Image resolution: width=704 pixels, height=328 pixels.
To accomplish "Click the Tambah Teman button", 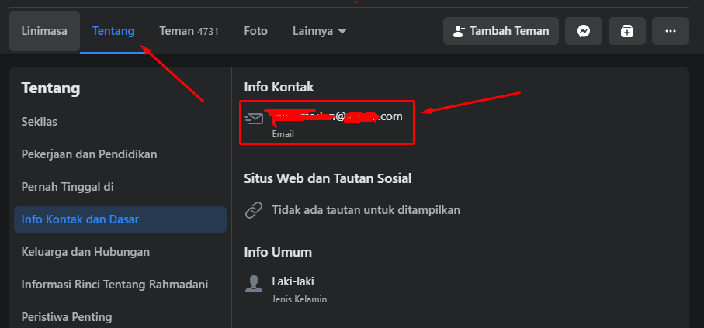I will coord(501,31).
